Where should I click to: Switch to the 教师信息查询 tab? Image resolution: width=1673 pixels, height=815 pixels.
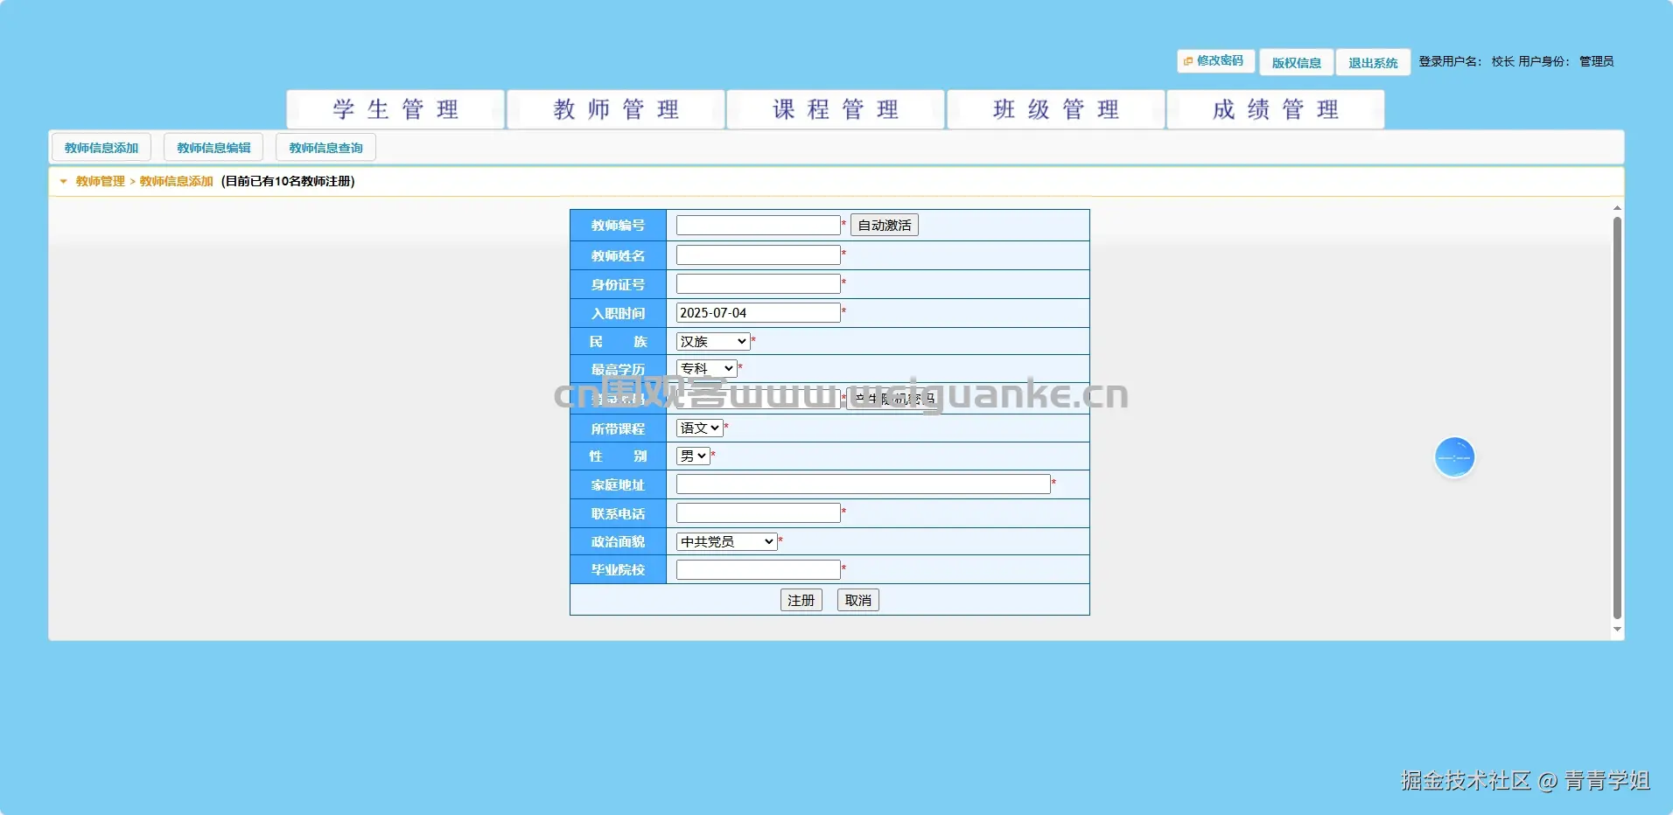tap(325, 148)
